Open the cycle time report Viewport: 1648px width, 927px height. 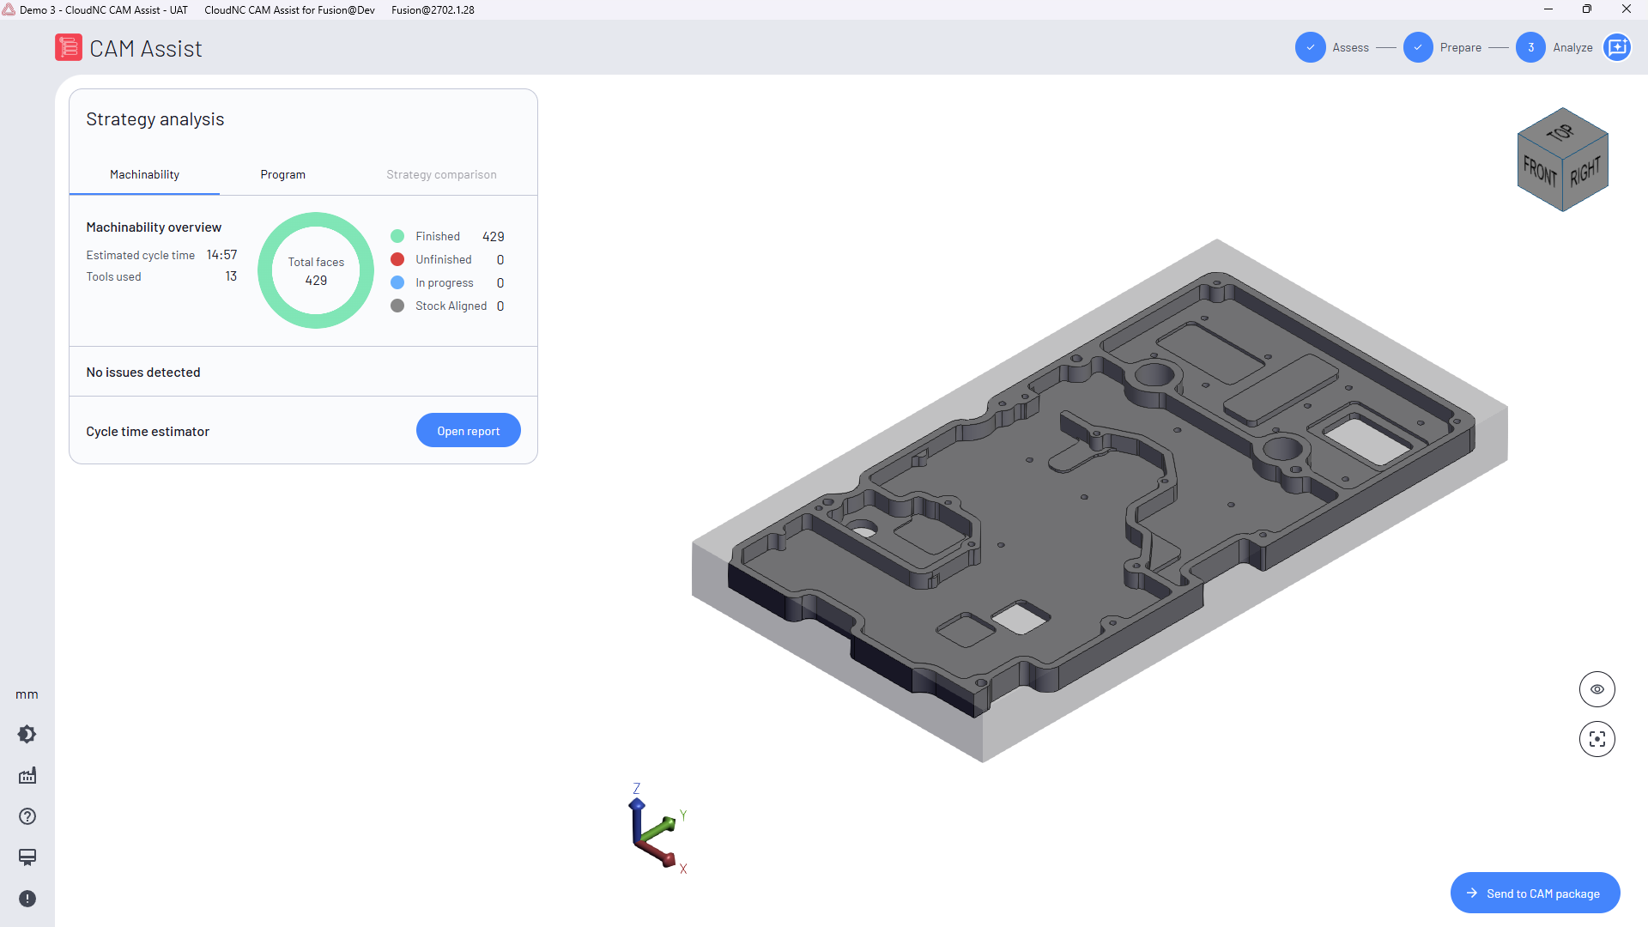[469, 431]
